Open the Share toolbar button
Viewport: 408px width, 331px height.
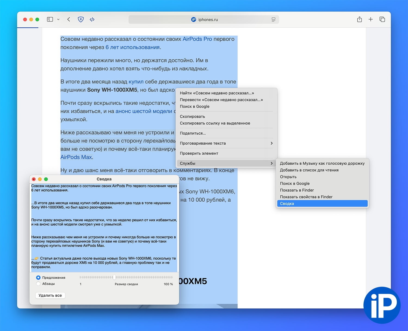[359, 19]
